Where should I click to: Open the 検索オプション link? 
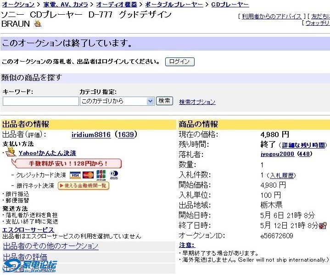coord(197,102)
